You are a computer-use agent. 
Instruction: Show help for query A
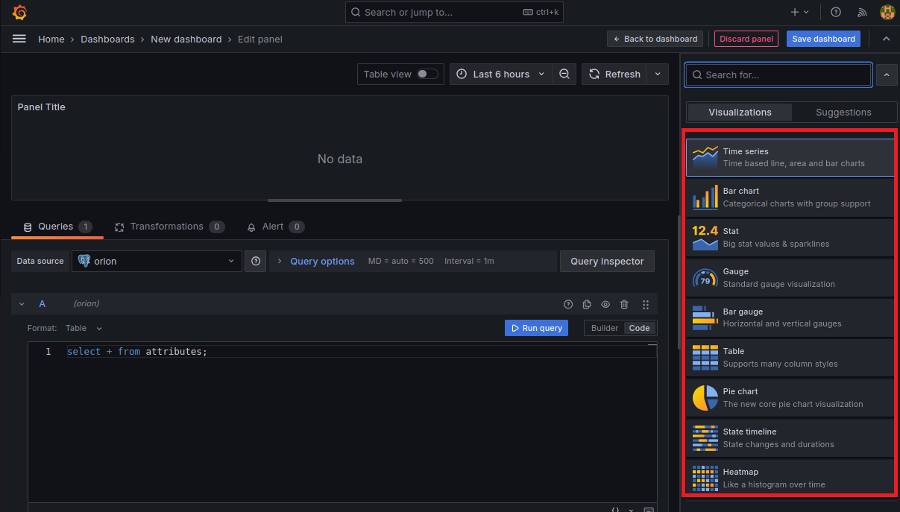(568, 304)
